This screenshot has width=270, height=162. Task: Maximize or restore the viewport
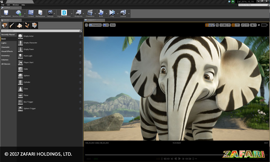[259, 25]
